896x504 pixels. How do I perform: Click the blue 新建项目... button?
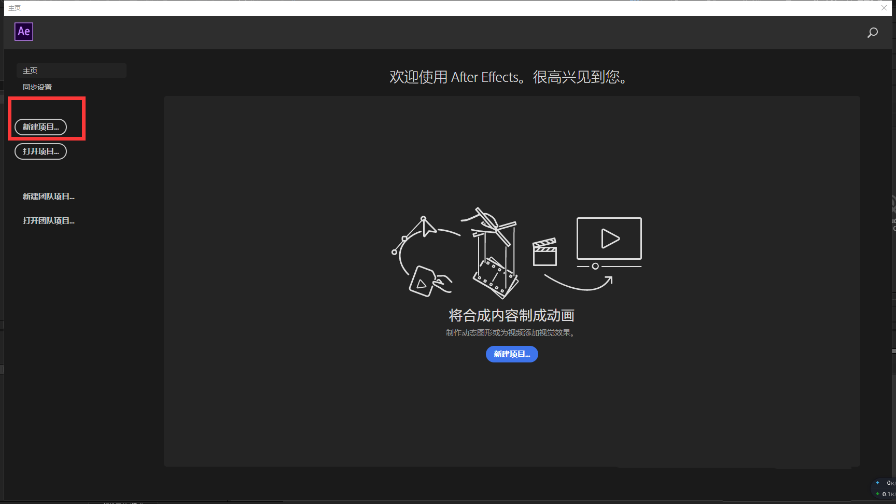pos(512,354)
